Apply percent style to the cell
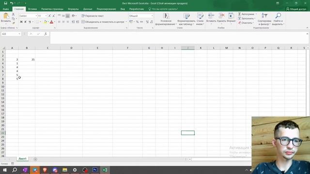Viewport: 310px width, 174px height. (137, 22)
